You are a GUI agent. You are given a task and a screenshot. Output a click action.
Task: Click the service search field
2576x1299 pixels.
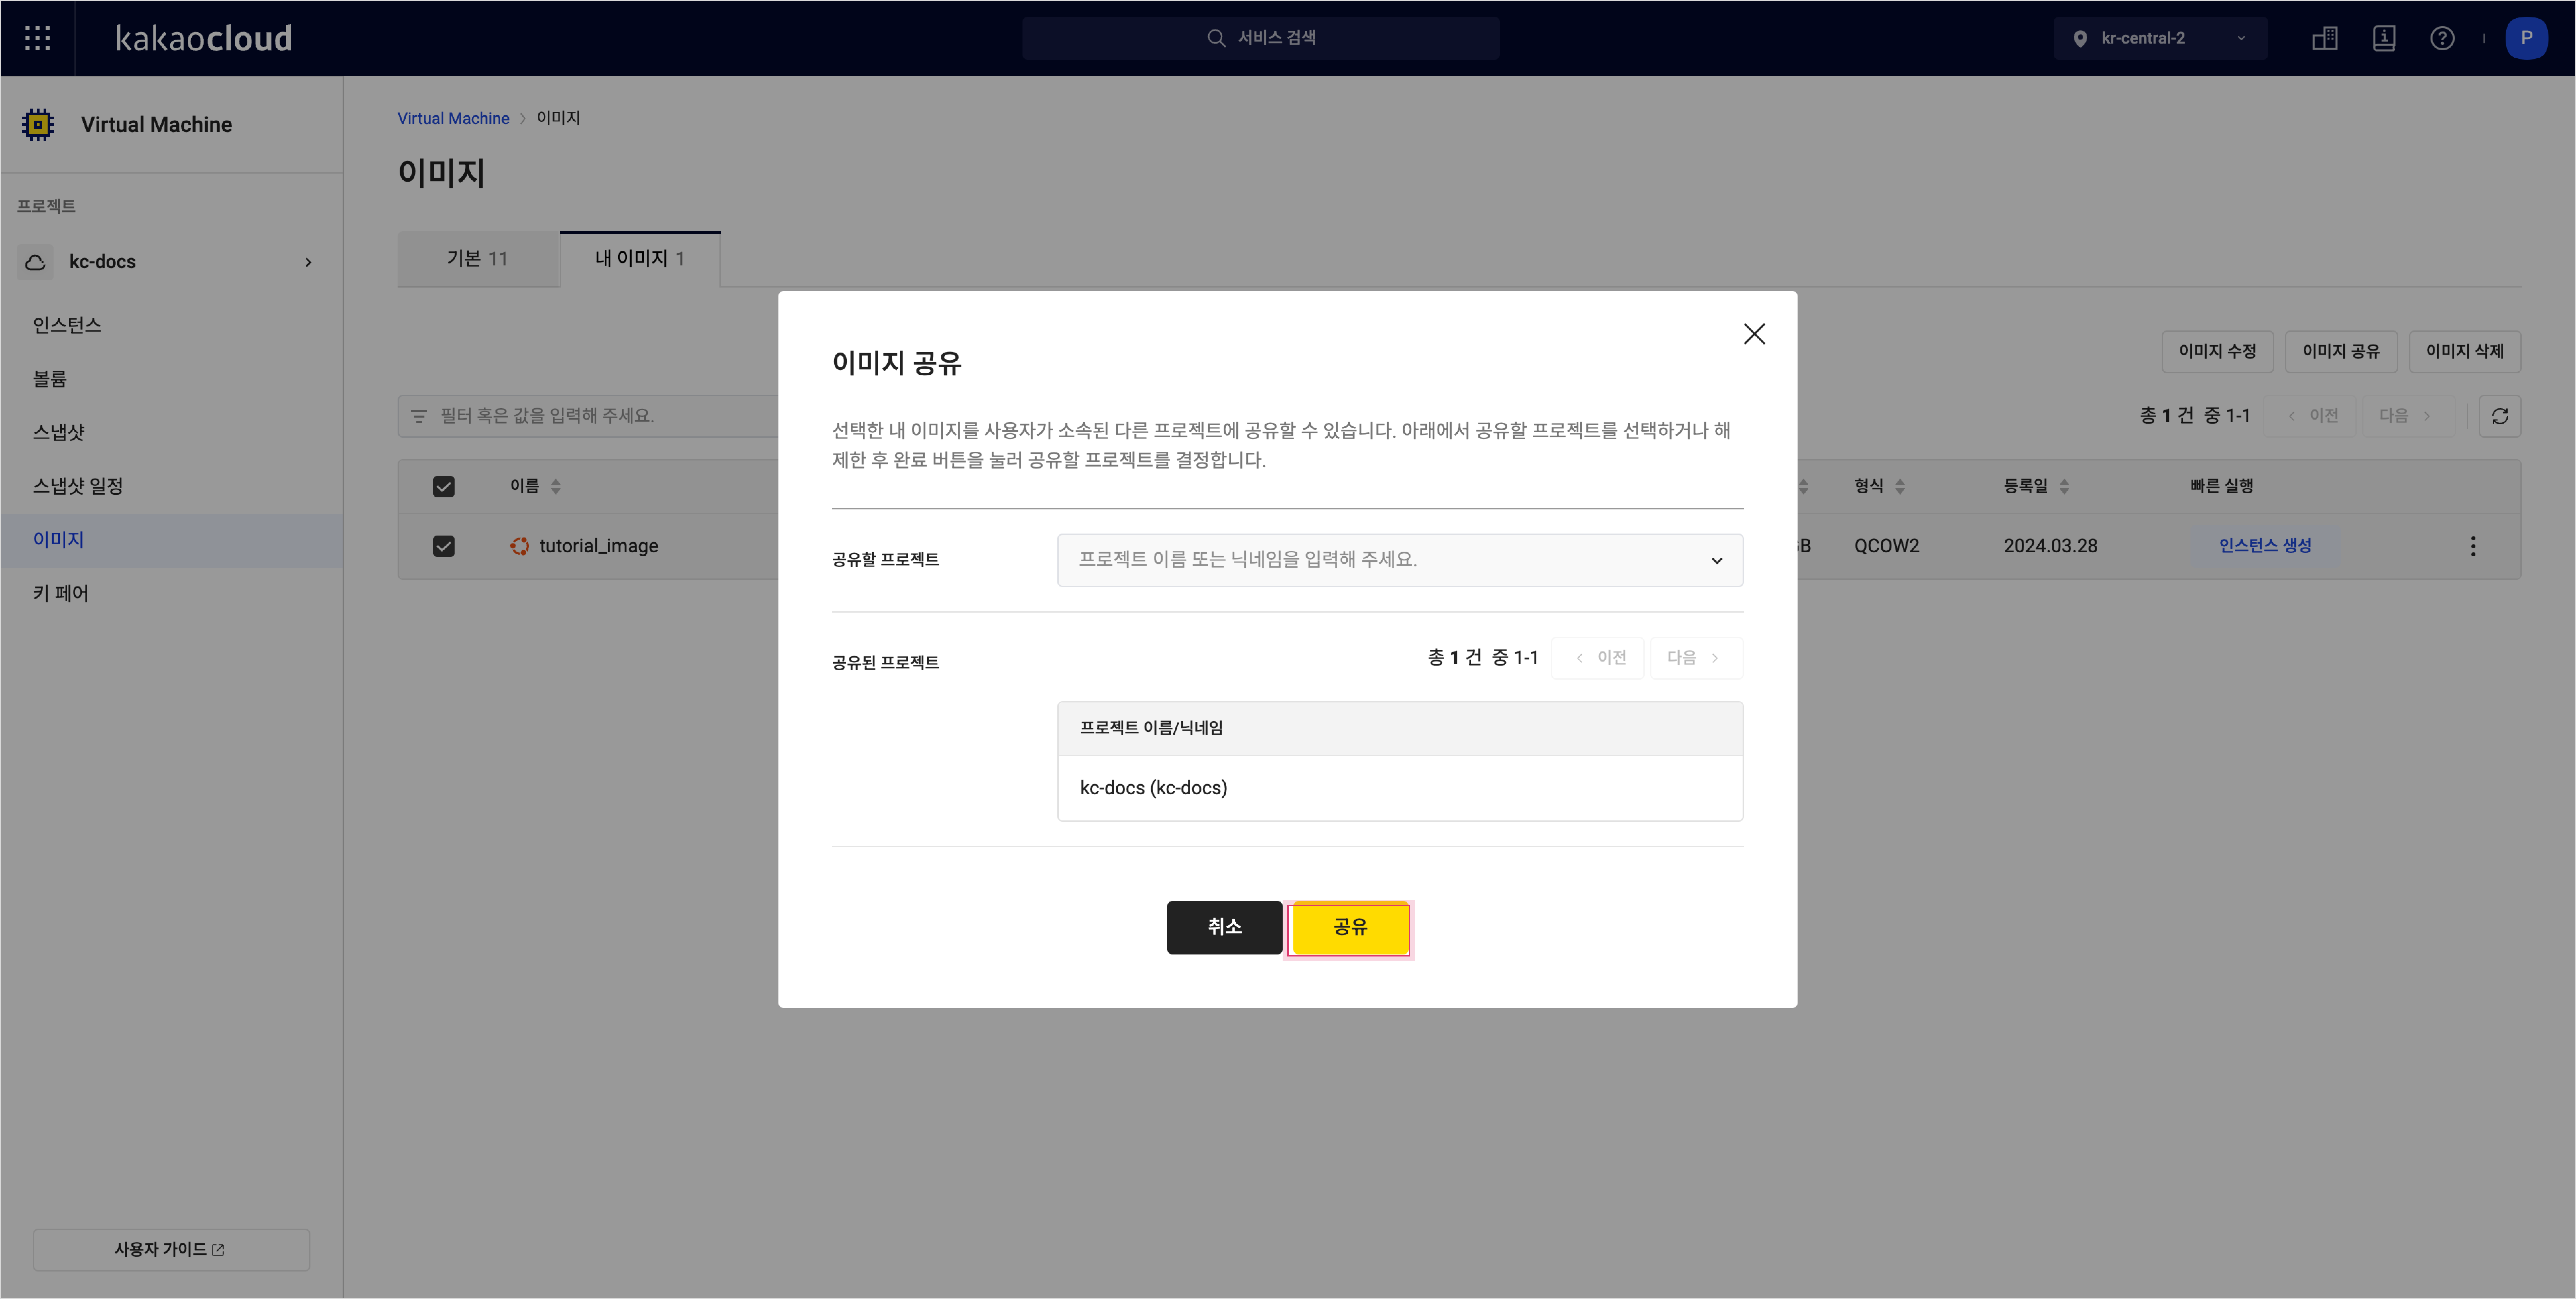tap(1260, 38)
